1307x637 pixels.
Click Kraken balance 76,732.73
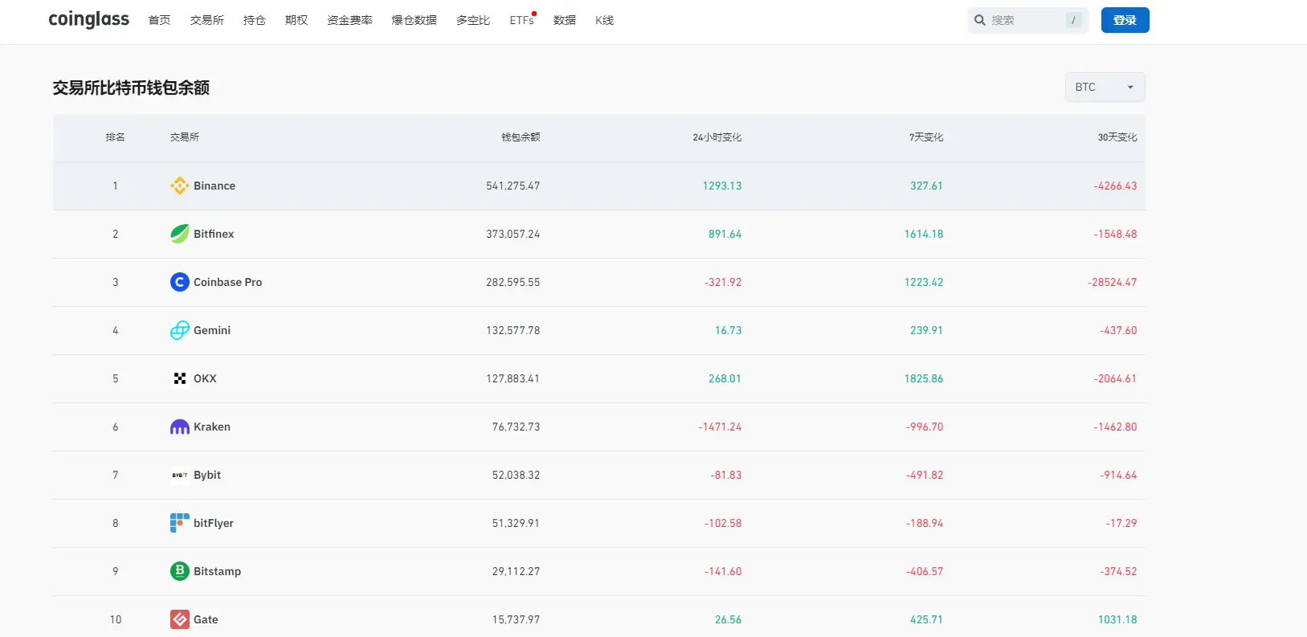click(x=516, y=427)
